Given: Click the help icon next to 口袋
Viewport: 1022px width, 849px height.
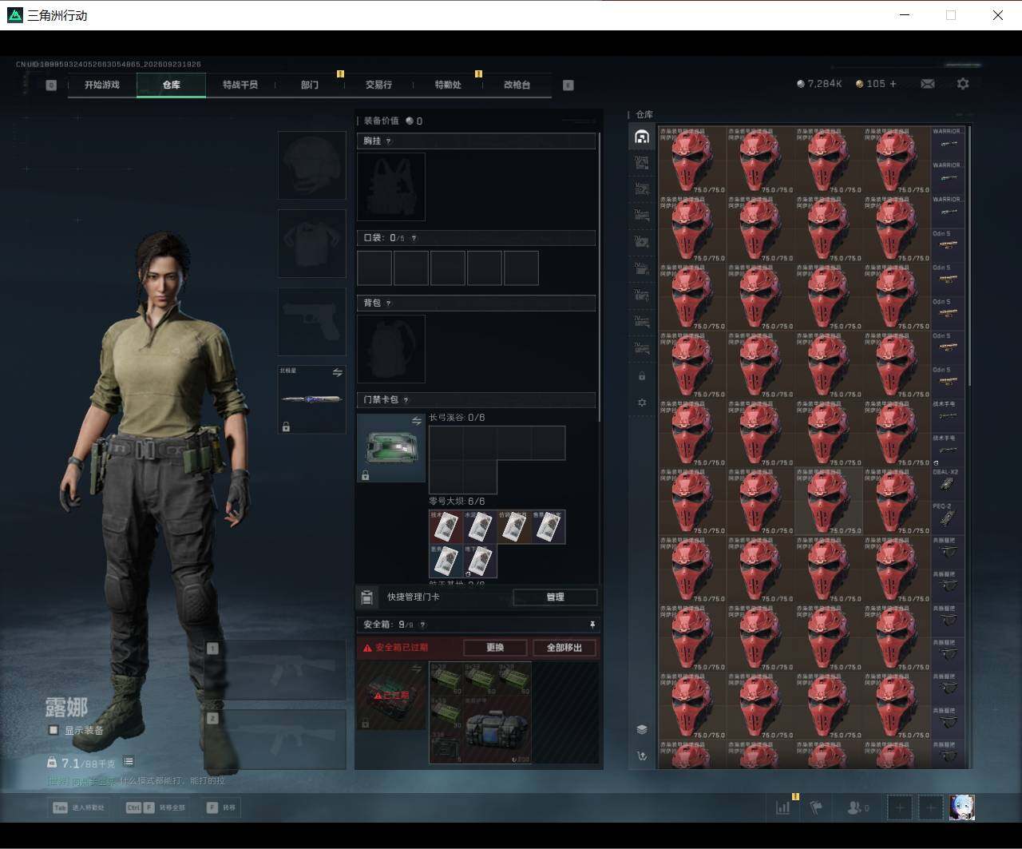Looking at the screenshot, I should 413,238.
